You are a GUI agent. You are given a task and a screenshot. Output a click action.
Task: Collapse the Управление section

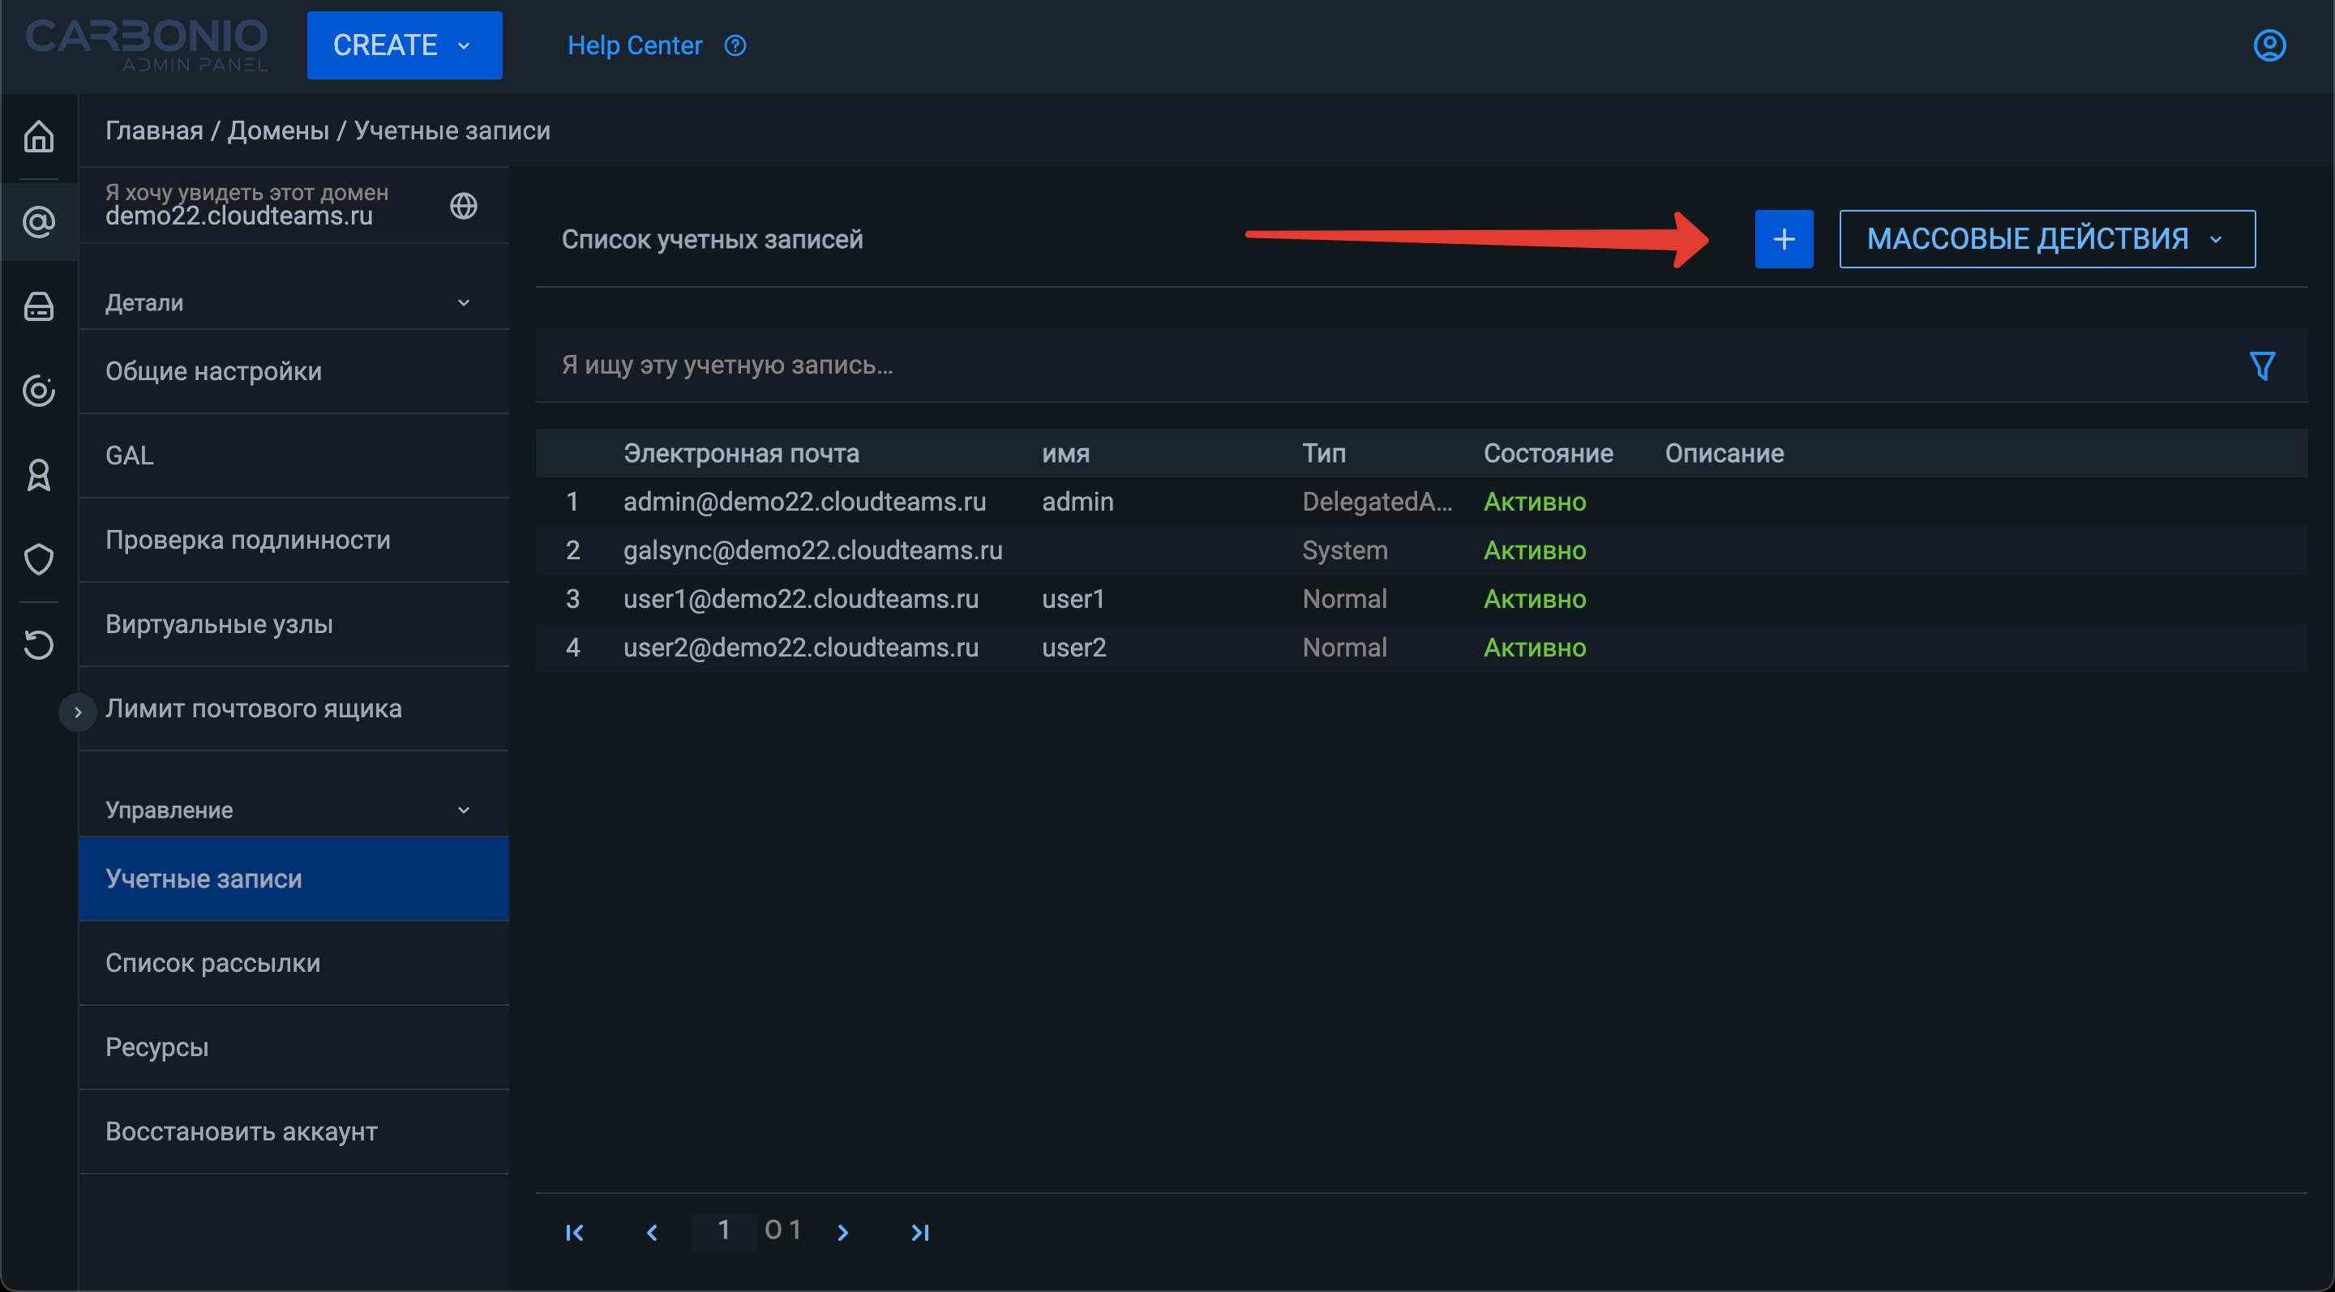pyautogui.click(x=463, y=810)
